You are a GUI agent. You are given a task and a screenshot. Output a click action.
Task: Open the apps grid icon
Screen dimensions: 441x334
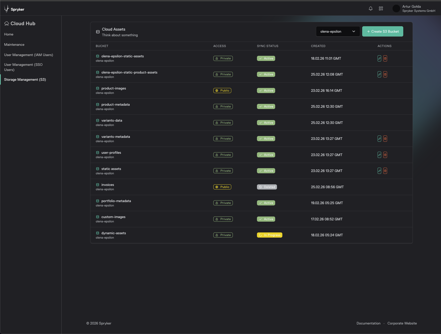tap(381, 8)
